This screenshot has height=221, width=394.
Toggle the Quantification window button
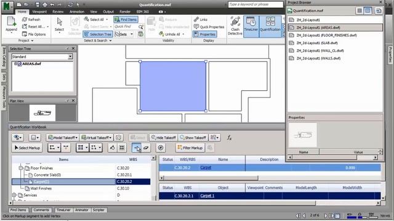click(x=270, y=26)
